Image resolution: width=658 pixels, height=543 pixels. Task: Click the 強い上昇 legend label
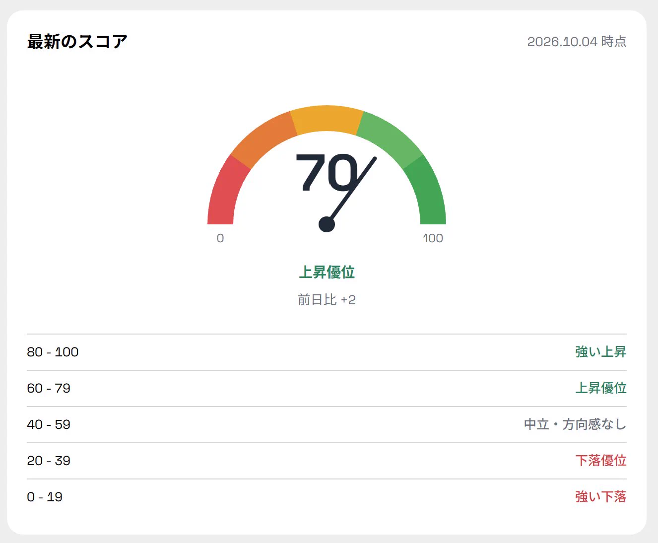(x=600, y=352)
